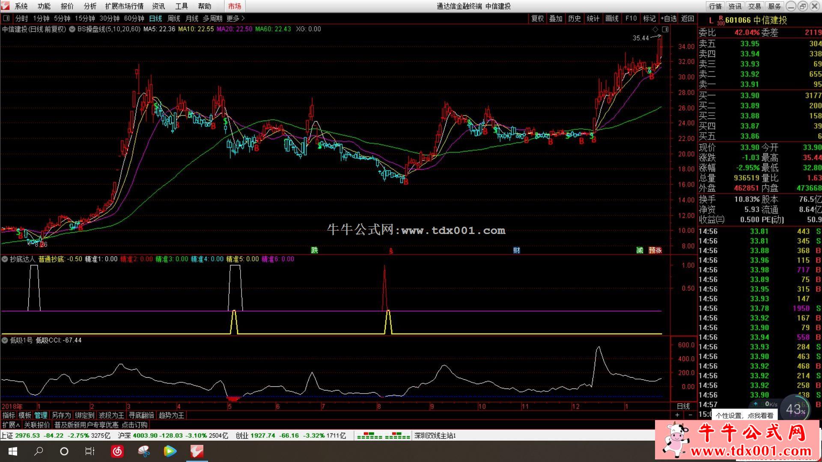Screen dimensions: 822x462
Task: Open F10 company info
Action: pyautogui.click(x=631, y=18)
